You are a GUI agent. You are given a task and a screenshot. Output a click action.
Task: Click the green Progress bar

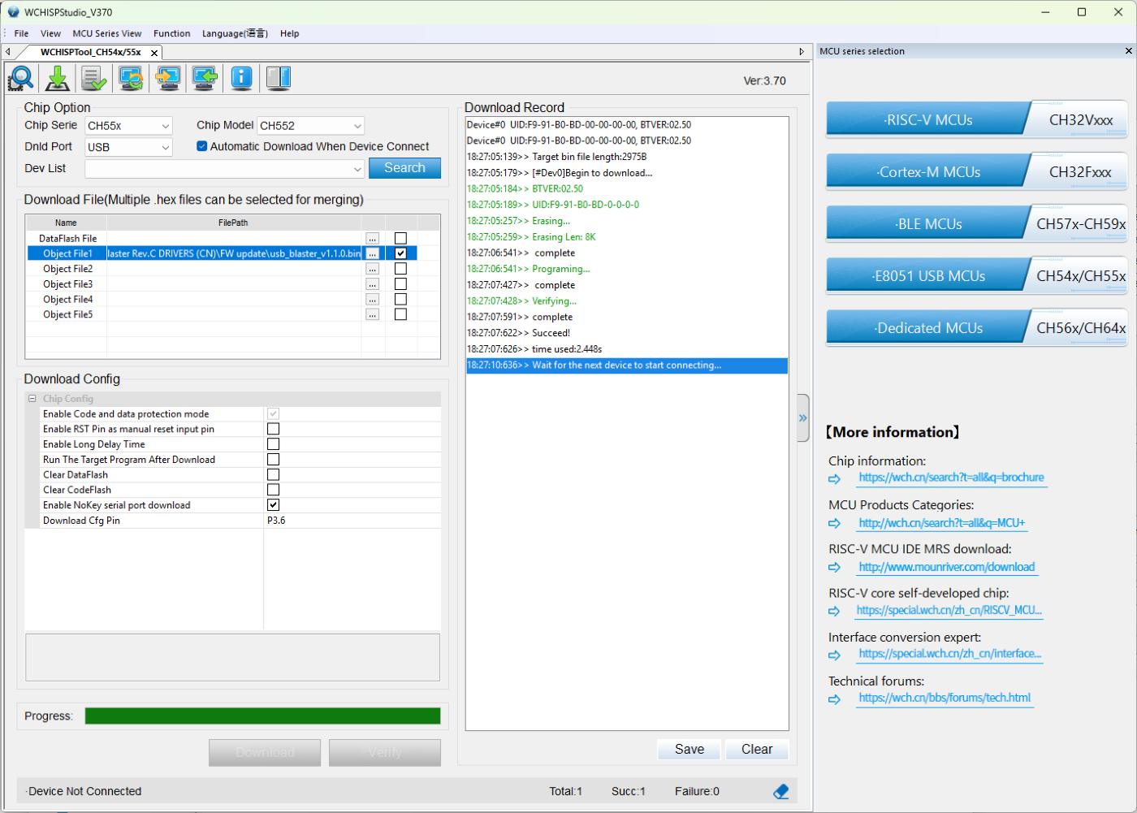point(262,716)
